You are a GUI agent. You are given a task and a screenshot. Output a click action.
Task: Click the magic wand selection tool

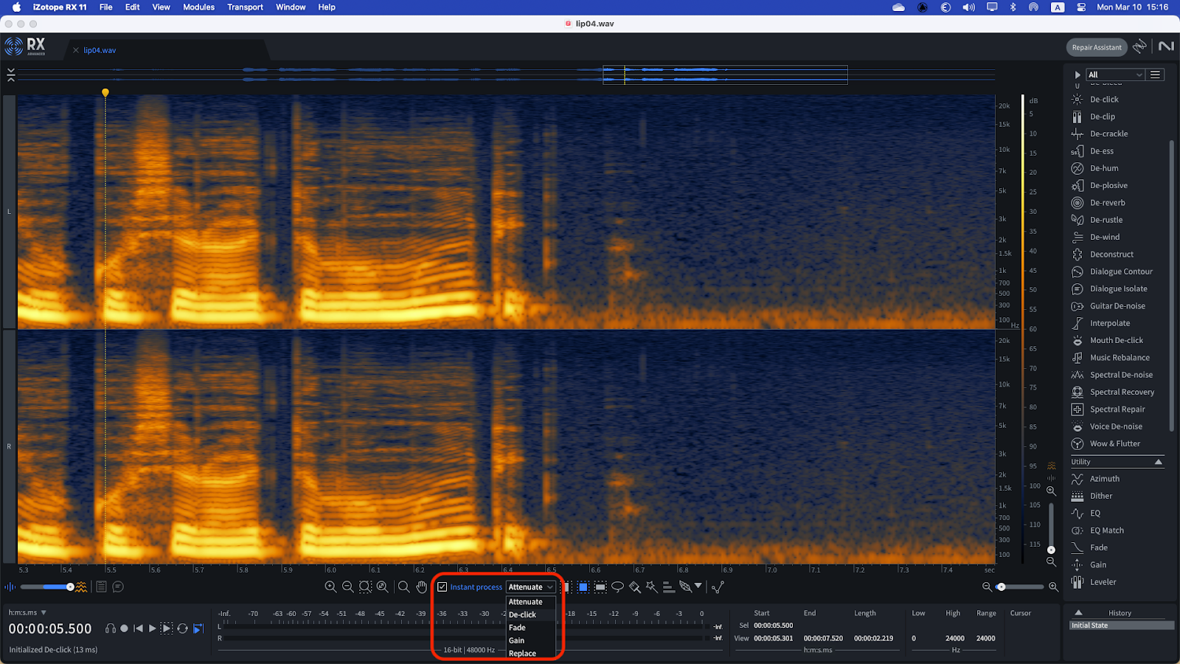click(x=651, y=587)
